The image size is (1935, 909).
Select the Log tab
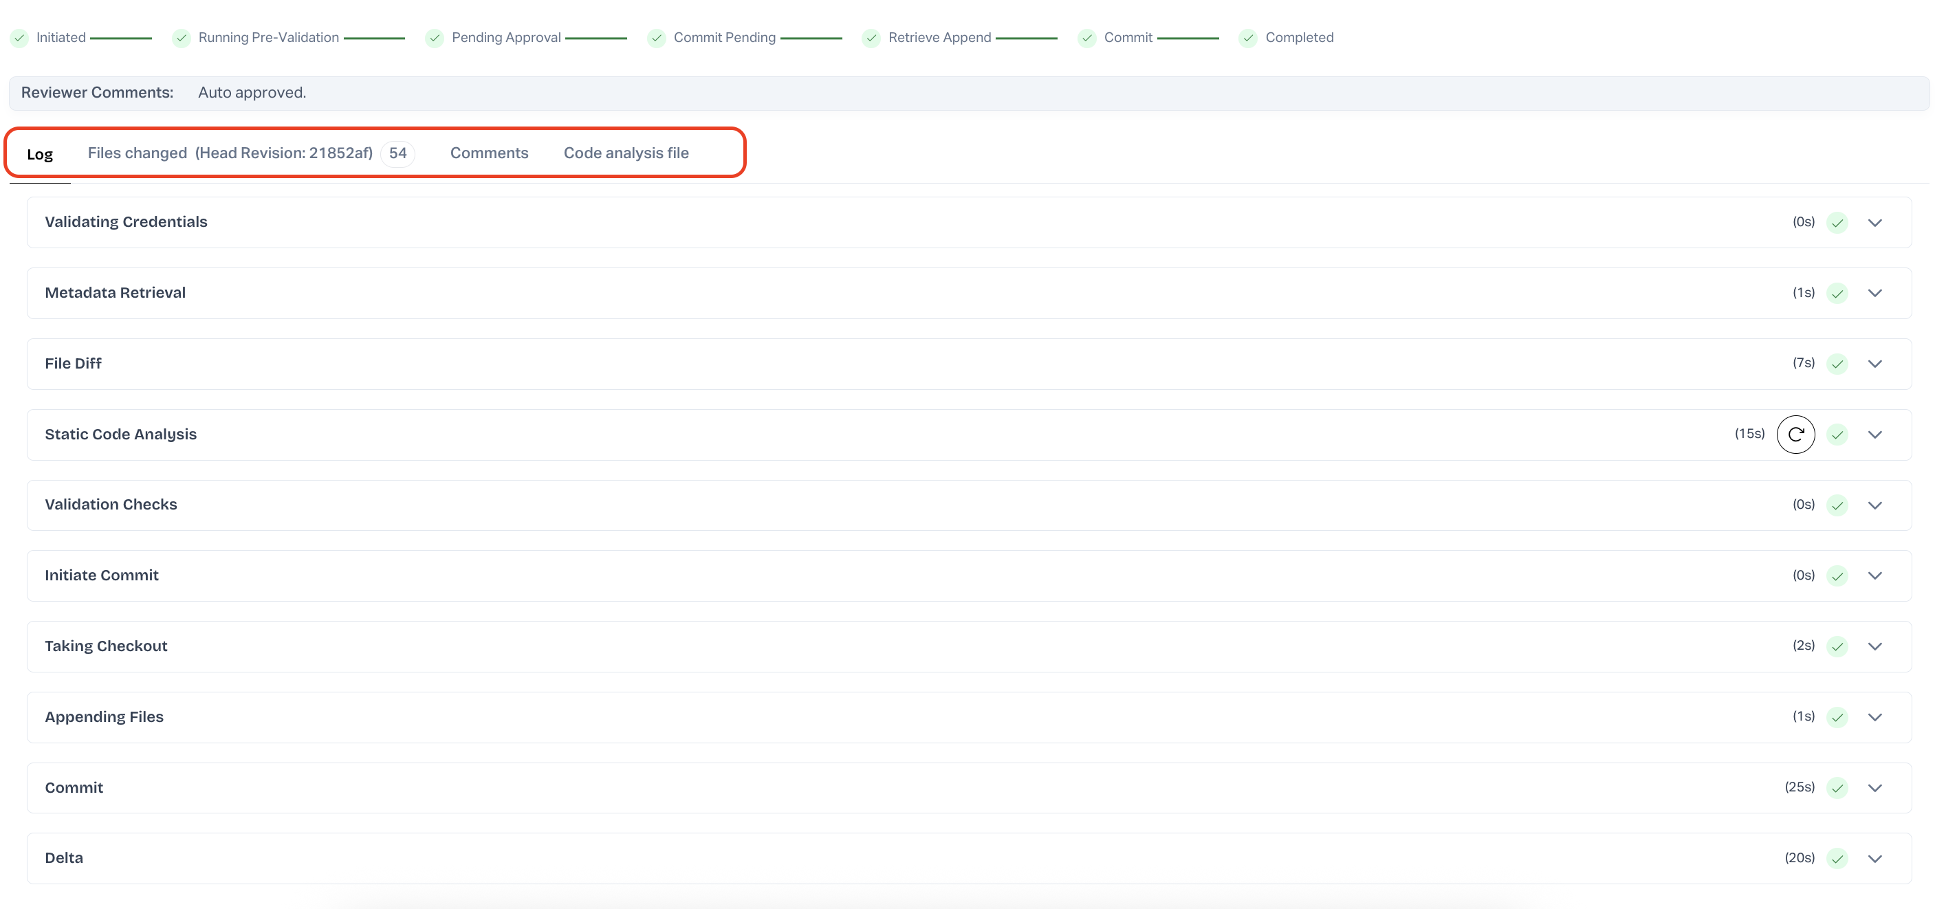[40, 155]
